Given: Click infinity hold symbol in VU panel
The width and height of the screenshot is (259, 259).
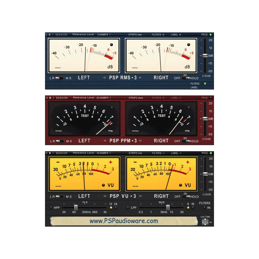Looking at the screenshot, I should coord(185,193).
